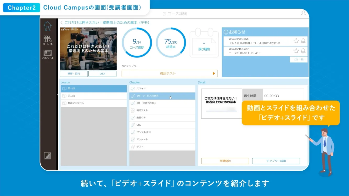The width and height of the screenshot is (349, 196).
Task: Click the course cover image thumbnail
Action: coord(88,49)
